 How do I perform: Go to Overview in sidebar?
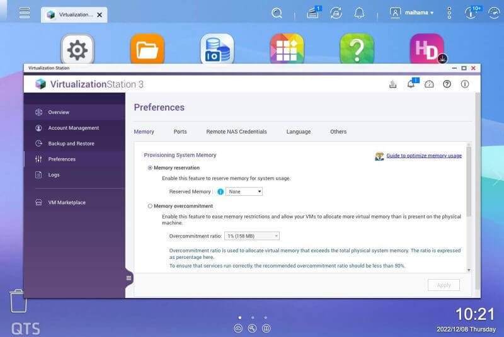coord(74,112)
